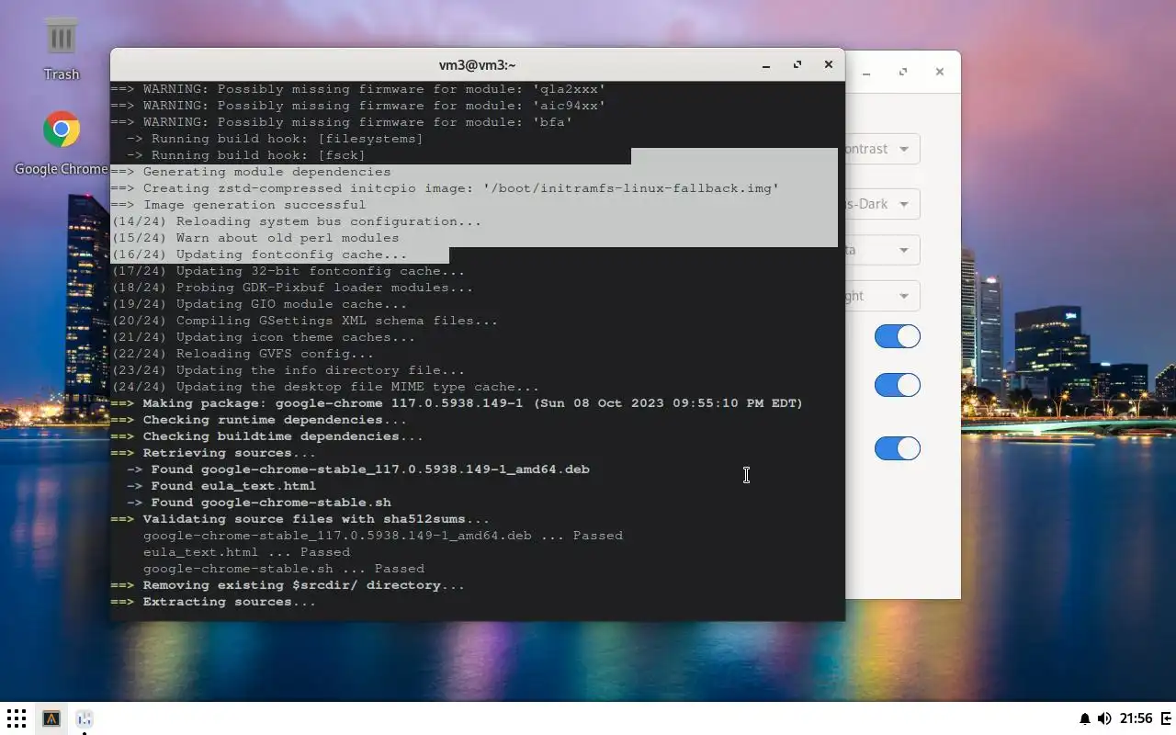
Task: Click 'google-chrome-stable_117.0.5938.149-1_amd64.deb ... Passed' line
Action: tap(383, 536)
